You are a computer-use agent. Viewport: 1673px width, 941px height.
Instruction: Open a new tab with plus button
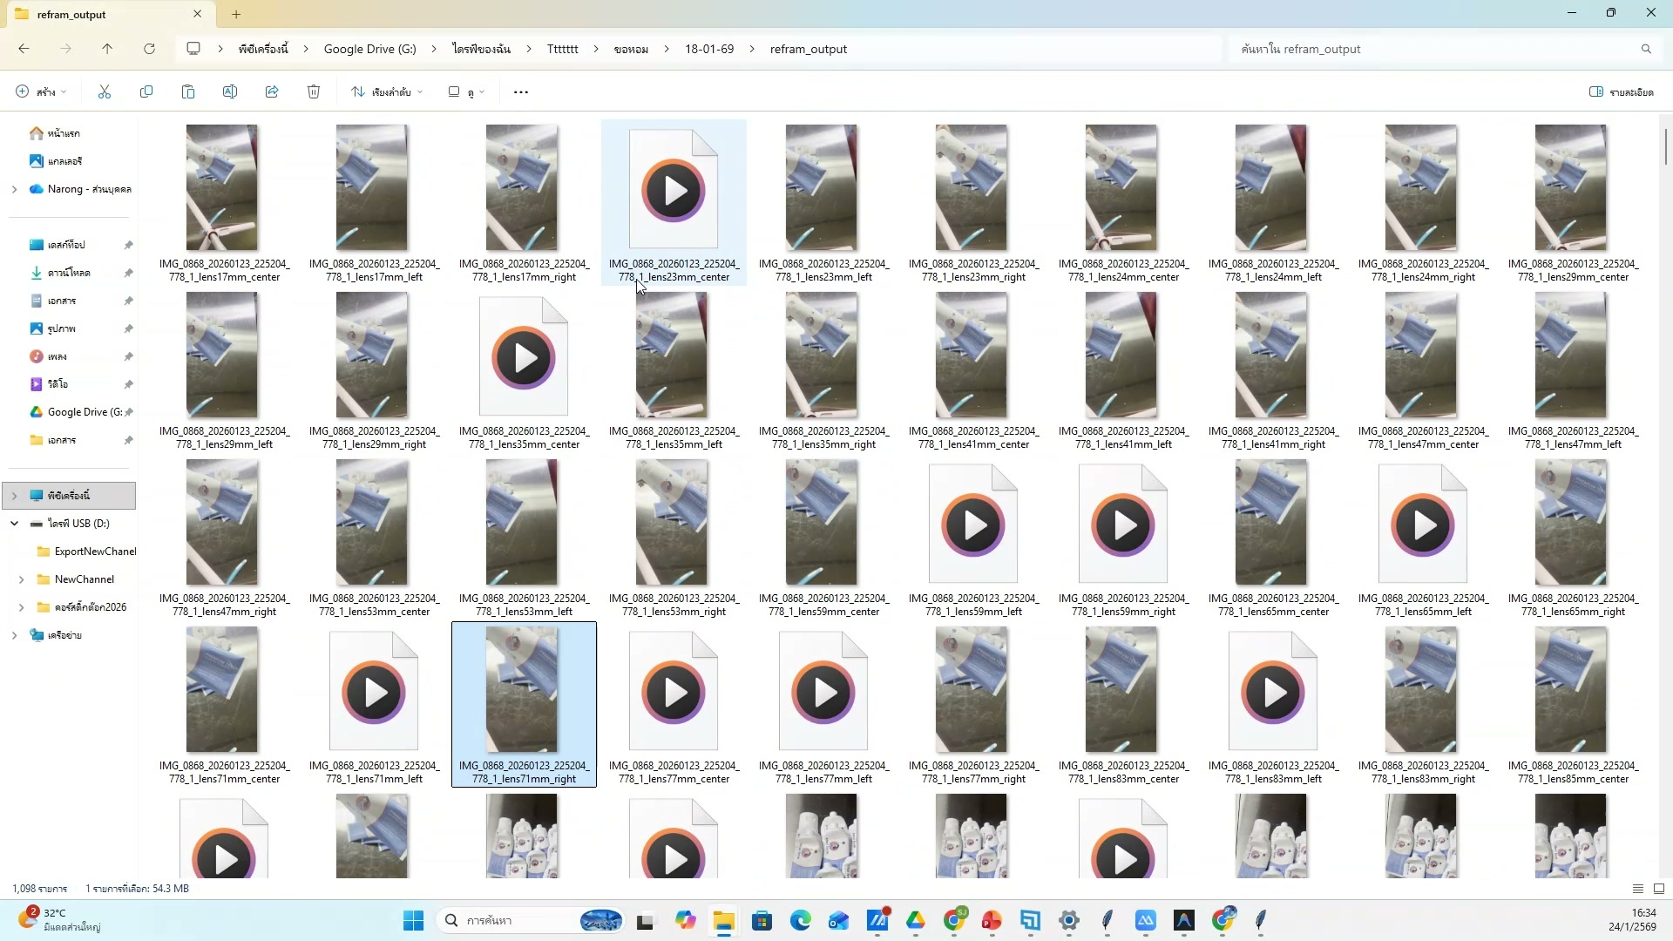(236, 14)
